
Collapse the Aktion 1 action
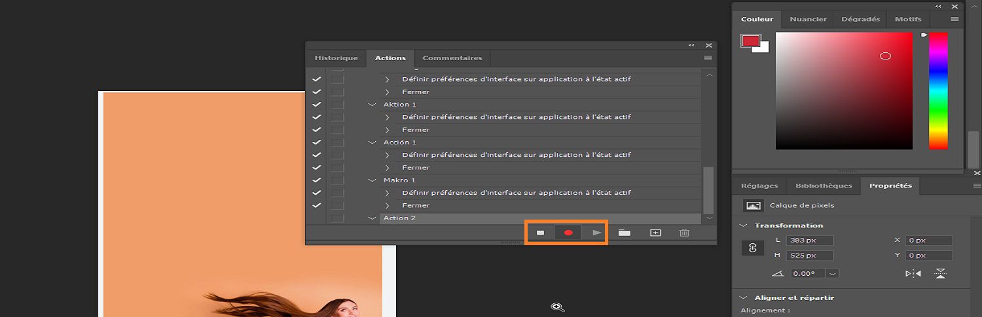[373, 105]
